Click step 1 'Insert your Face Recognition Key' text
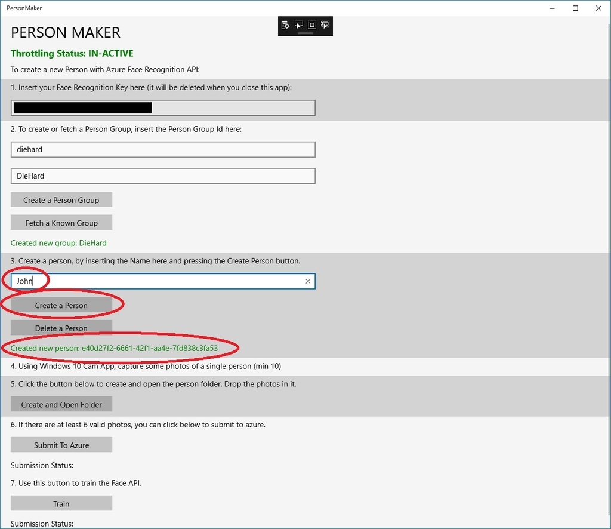 click(x=151, y=87)
